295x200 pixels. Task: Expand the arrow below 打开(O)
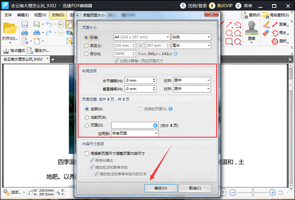click(10, 43)
